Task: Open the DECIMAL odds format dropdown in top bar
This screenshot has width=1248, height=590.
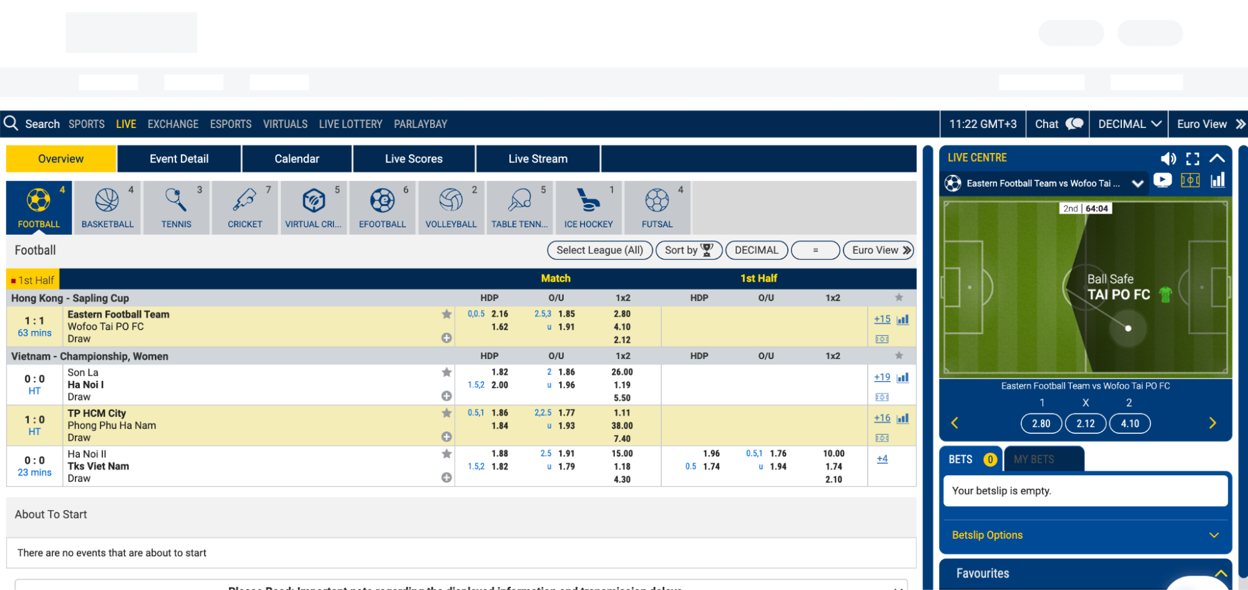Action: click(x=1129, y=124)
